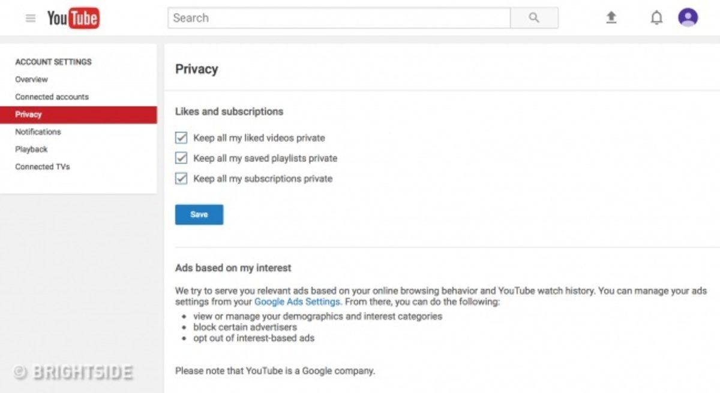
Task: Open the navigation hamburger menu
Action: coord(30,17)
